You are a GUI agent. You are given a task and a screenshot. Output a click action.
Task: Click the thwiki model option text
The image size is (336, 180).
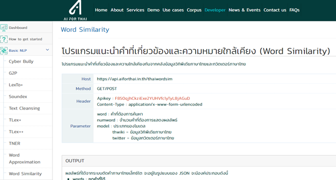(x=142, y=132)
